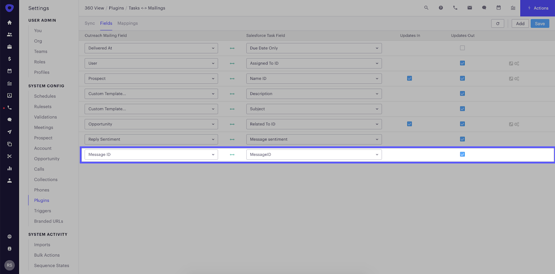The width and height of the screenshot is (555, 274).
Task: Click the Outreach logo icon
Action: (9, 8)
